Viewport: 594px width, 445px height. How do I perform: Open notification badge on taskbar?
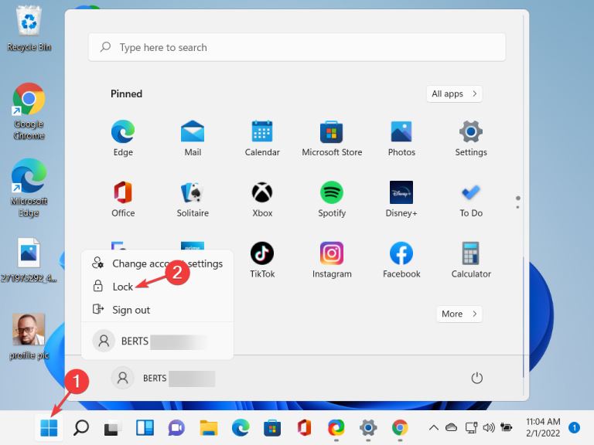pos(575,427)
